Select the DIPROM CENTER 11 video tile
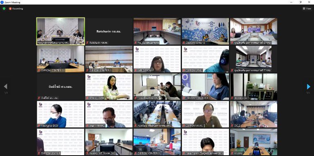Image resolution: width=314 pixels, height=156 pixels. 61,59
